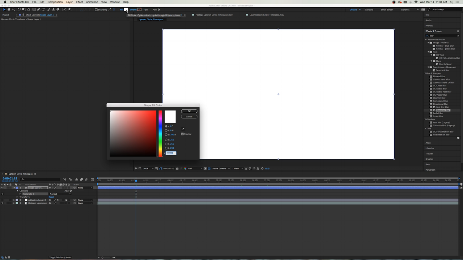The width and height of the screenshot is (463, 260).
Task: Switch to Footage Uptown Circle Timelapse.mov tab
Action: click(214, 15)
